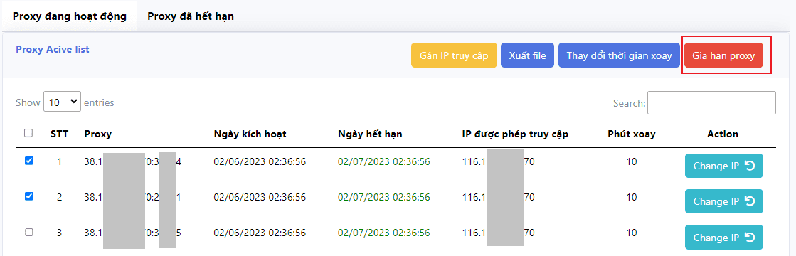Viewport: 796px width, 256px height.
Task: Click the green expiry date in row 2
Action: point(384,197)
